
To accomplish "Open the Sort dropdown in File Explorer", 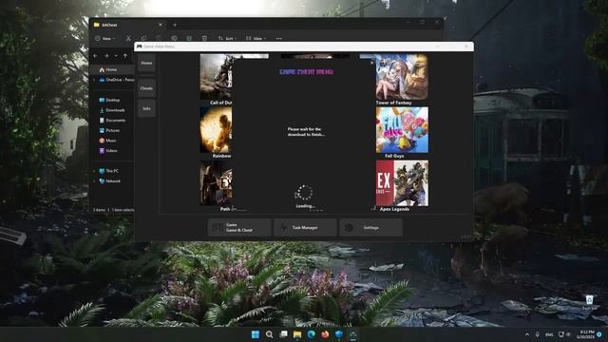I will tap(227, 38).
